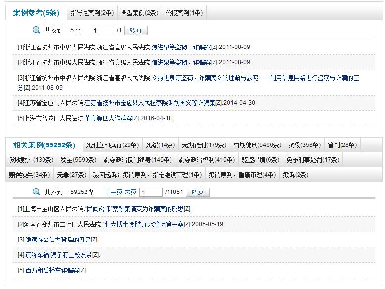Filter by 死缓(14条)
The width and height of the screenshot is (385, 289).
[x=161, y=145]
